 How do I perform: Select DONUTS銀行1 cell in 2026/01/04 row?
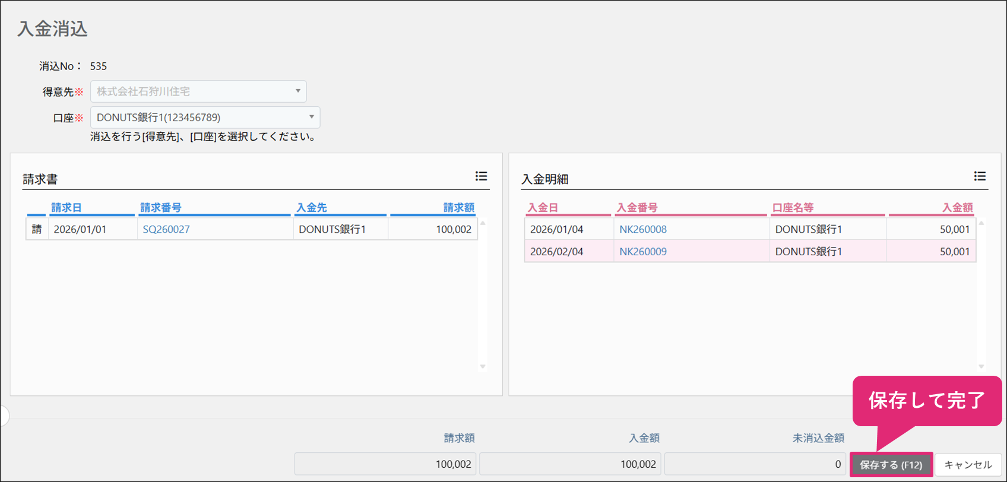pyautogui.click(x=828, y=229)
